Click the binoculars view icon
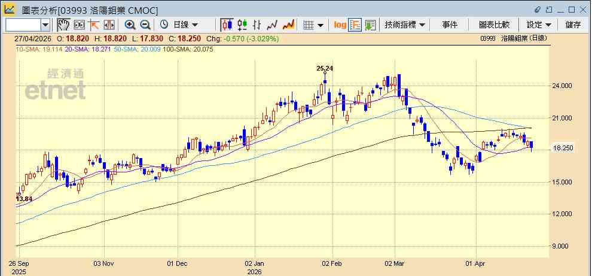The image size is (592, 276). tap(79, 25)
